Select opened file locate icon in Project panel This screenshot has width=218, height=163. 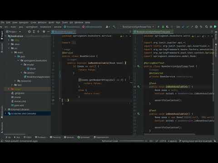(30, 32)
